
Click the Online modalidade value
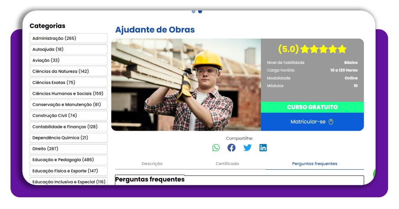(x=351, y=78)
